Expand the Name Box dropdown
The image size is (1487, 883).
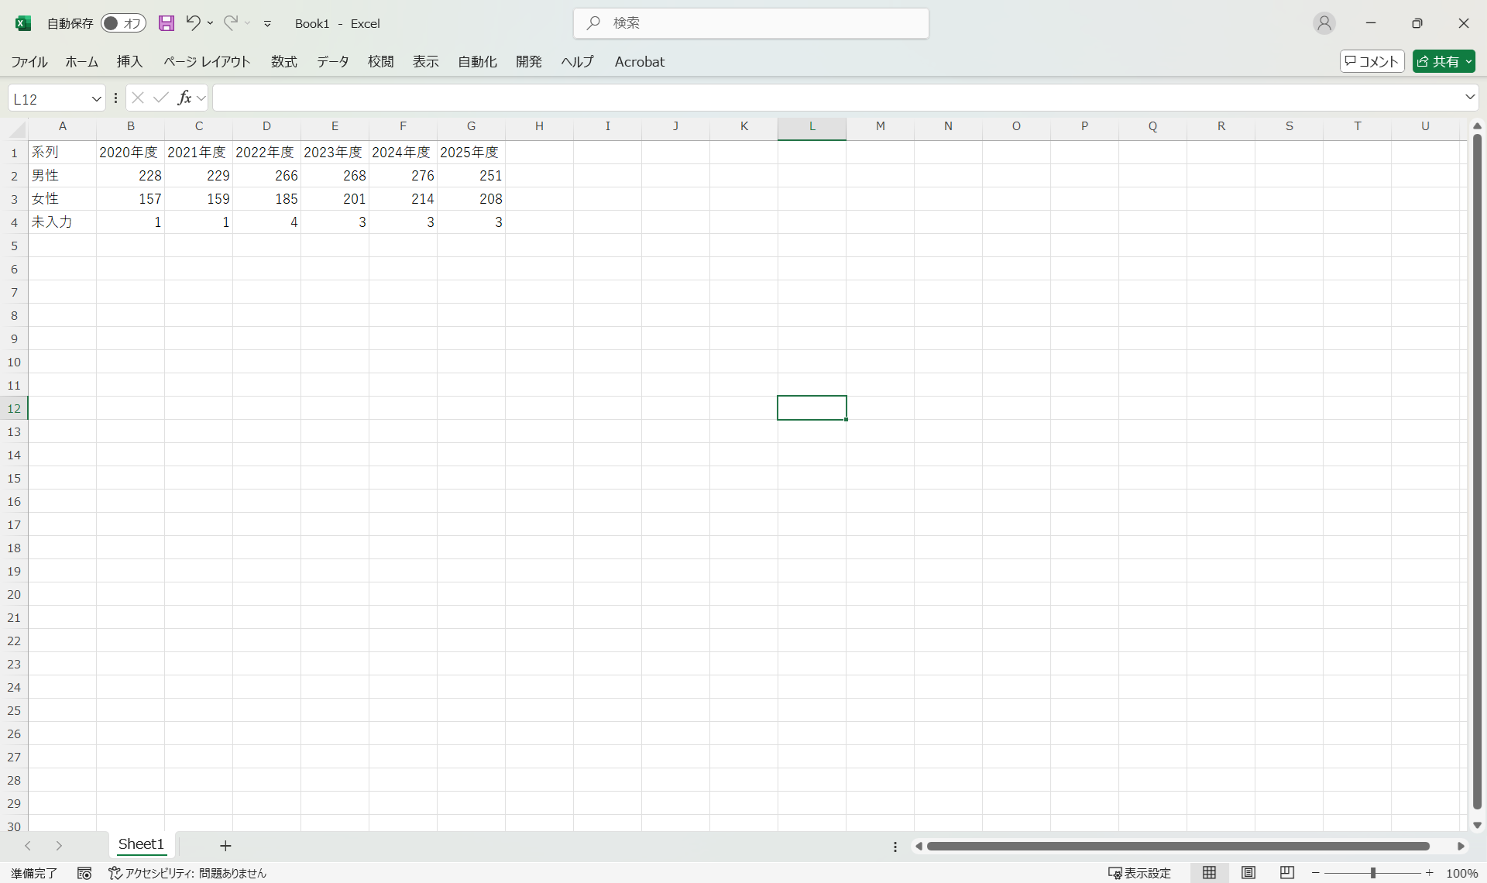[x=96, y=98]
